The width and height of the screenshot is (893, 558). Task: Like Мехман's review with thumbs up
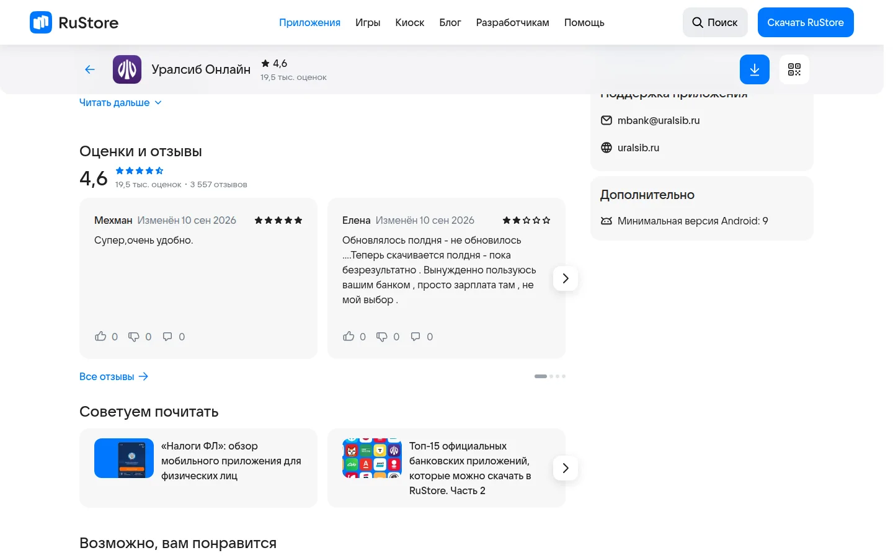(x=100, y=336)
